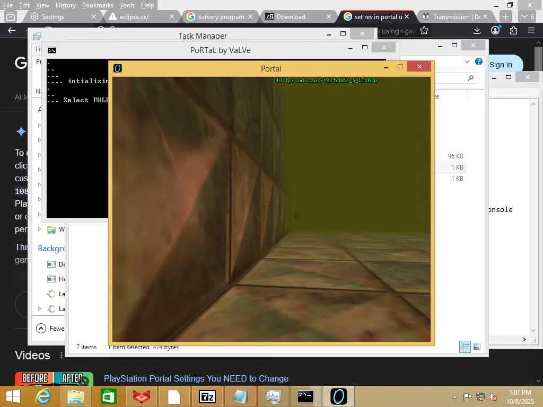Open the browser hamburger menu
Image resolution: width=543 pixels, height=407 pixels.
point(531,30)
